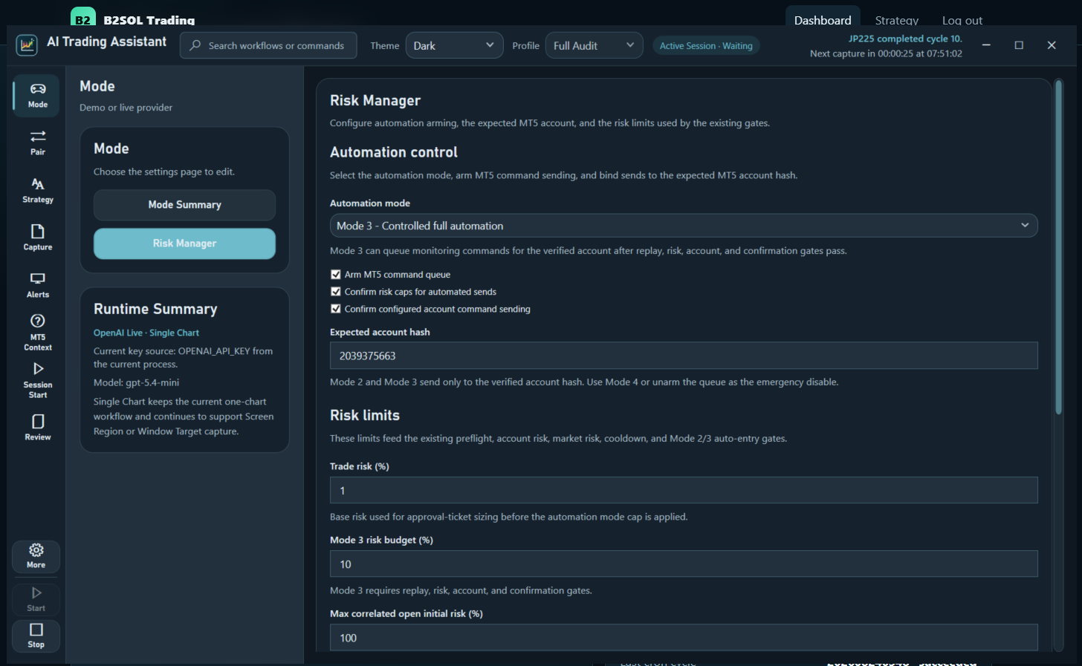Image resolution: width=1082 pixels, height=666 pixels.
Task: Click the B2SOL Trading logo badge
Action: coord(83,18)
